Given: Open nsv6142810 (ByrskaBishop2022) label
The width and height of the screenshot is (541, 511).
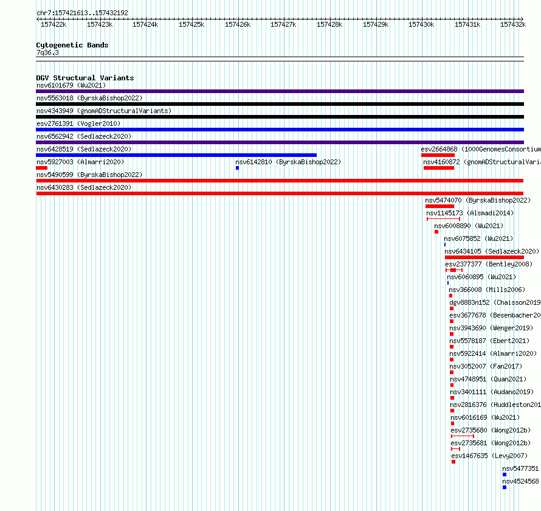Looking at the screenshot, I should (x=288, y=162).
